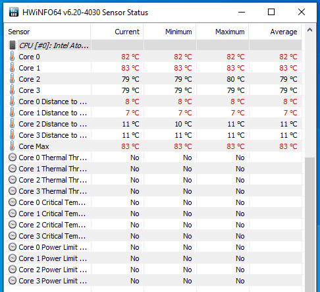Select the Core 2 Power Limit row
Viewport: 320px width, 292px height.
[x=153, y=270]
